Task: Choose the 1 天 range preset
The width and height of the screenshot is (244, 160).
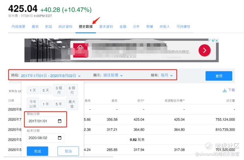Action: pyautogui.click(x=33, y=90)
